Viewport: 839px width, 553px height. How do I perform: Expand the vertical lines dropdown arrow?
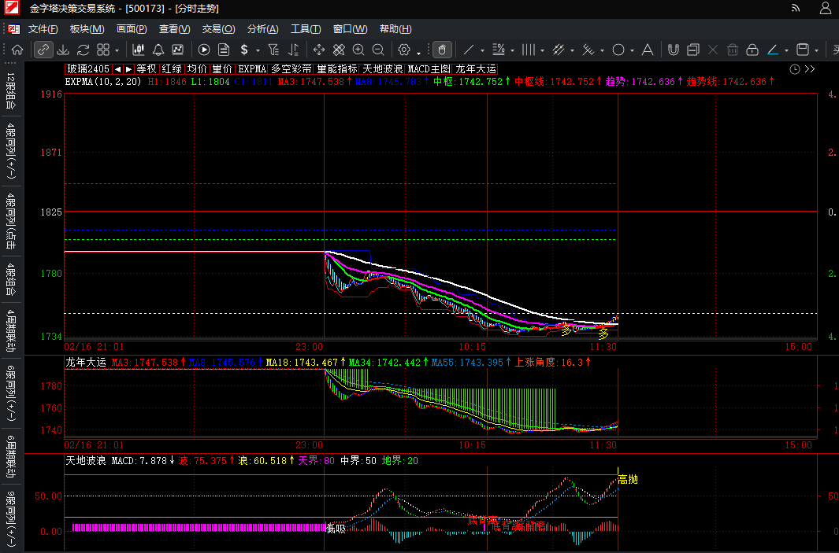pos(542,51)
